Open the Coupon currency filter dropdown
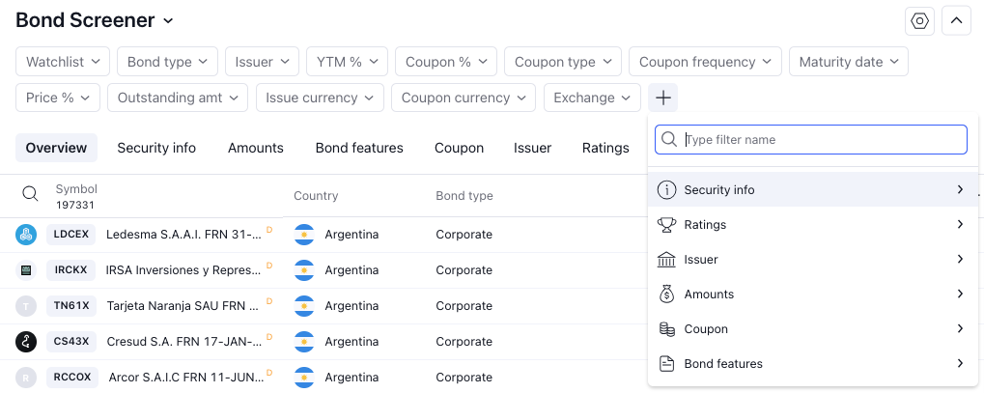The width and height of the screenshot is (984, 393). [x=464, y=98]
